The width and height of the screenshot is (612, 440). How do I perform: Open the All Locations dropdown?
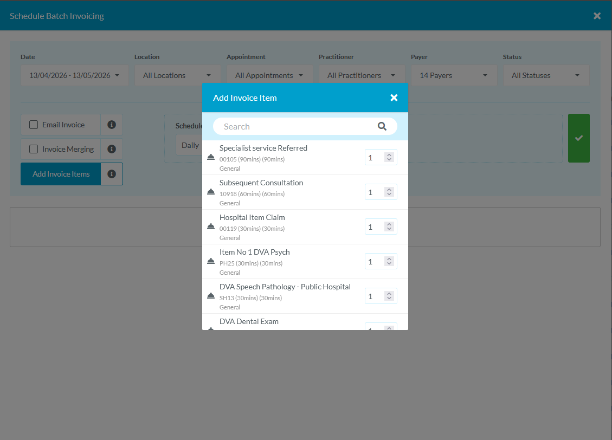click(x=178, y=75)
